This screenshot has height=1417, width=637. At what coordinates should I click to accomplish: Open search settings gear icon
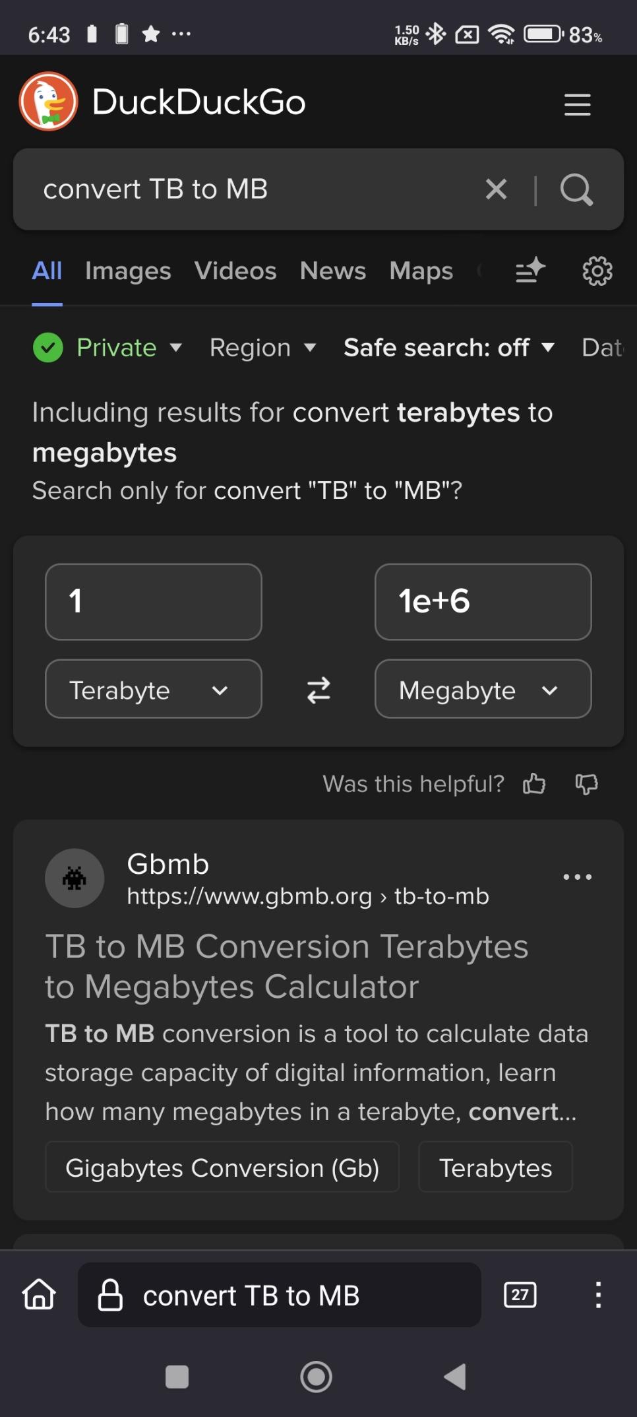(x=597, y=271)
